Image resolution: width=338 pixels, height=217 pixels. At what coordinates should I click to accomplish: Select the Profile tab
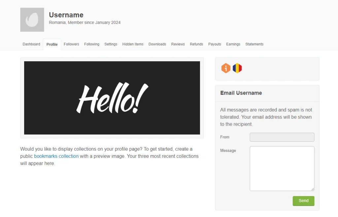(52, 45)
